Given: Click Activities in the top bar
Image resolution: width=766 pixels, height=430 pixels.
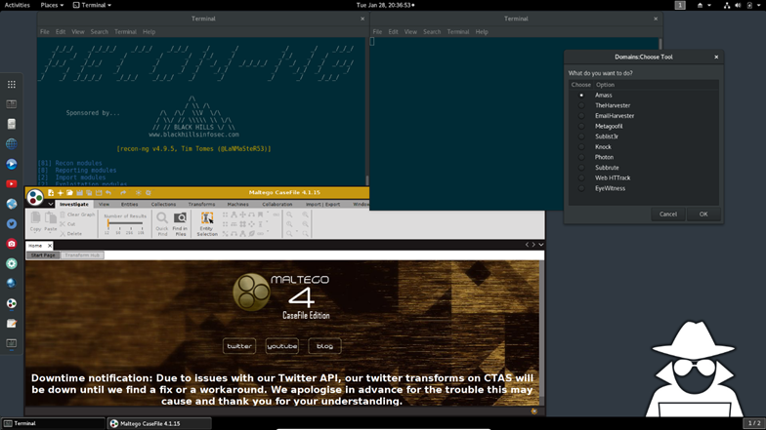Looking at the screenshot, I should pos(18,5).
